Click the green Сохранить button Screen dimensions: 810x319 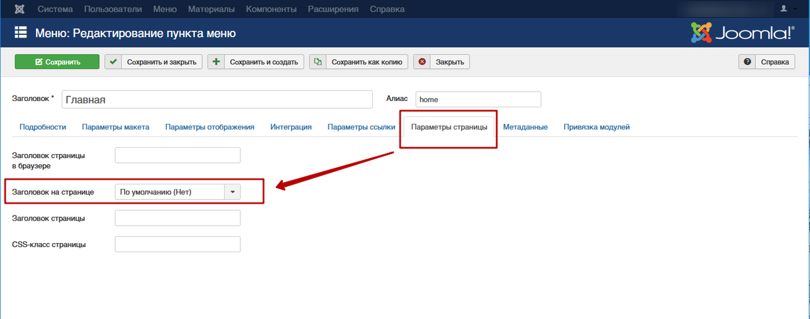(x=57, y=62)
